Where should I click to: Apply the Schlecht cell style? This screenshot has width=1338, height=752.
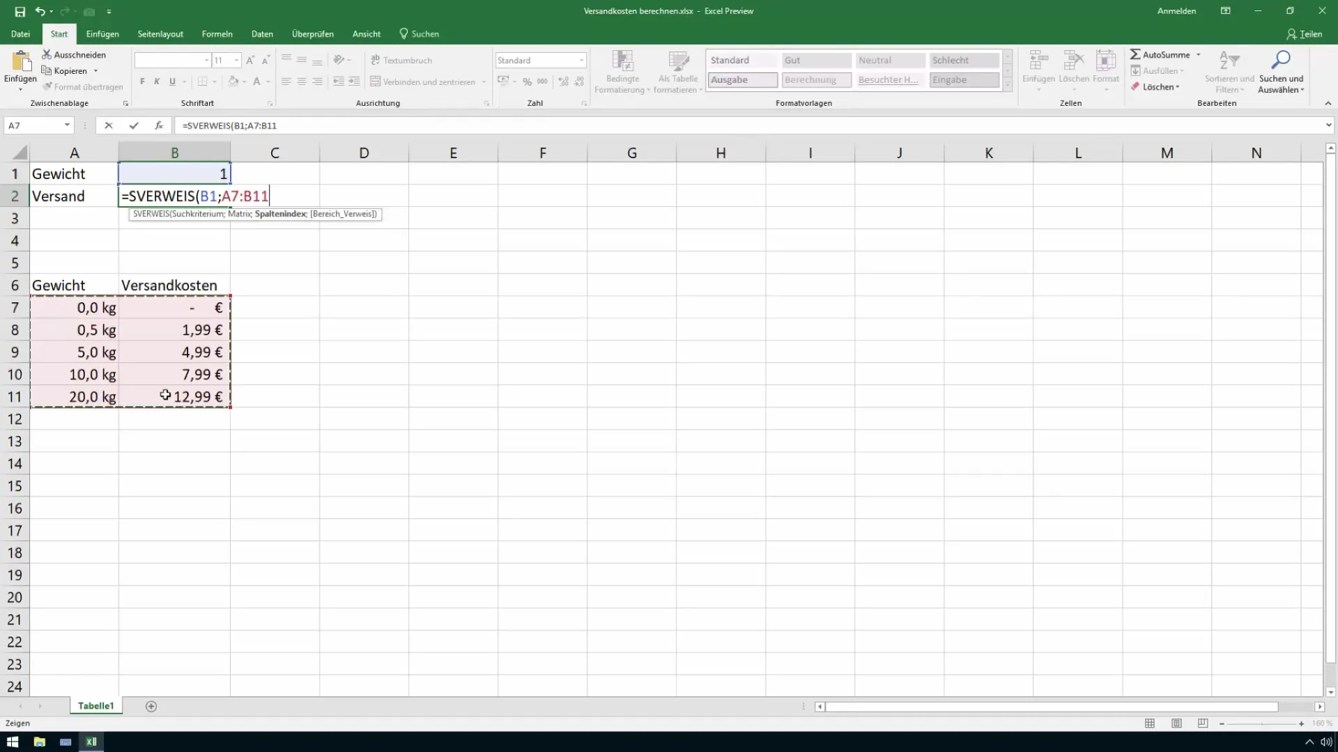[x=964, y=61]
